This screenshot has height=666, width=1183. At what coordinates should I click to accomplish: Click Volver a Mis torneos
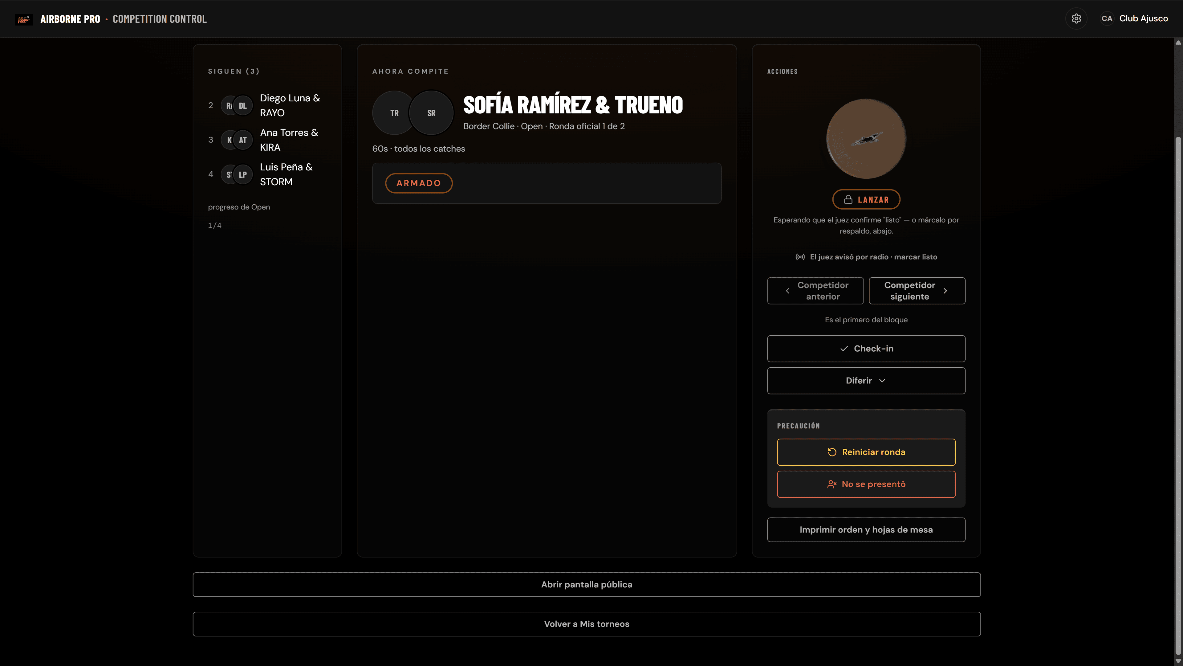(x=587, y=624)
